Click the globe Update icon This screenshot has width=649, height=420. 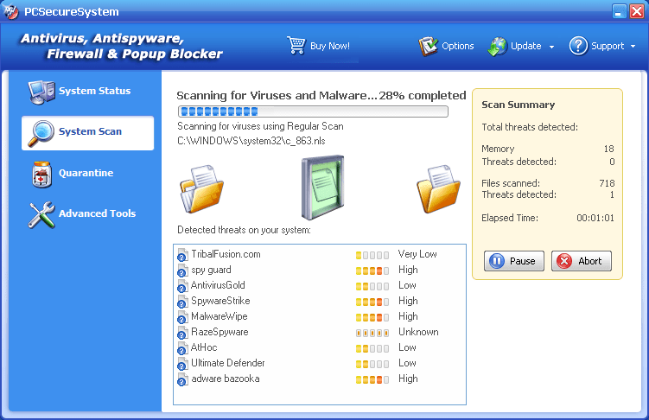click(x=498, y=46)
